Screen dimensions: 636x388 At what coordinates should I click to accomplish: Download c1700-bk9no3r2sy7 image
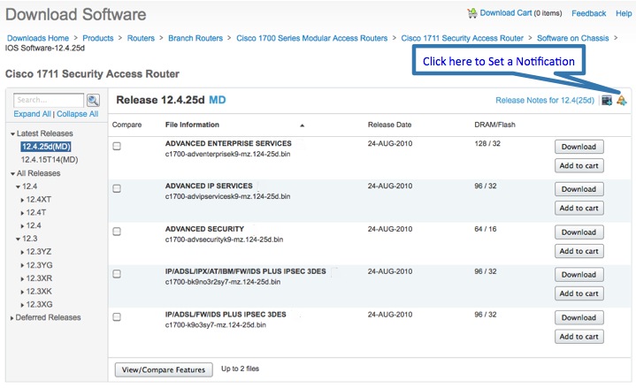tap(579, 275)
